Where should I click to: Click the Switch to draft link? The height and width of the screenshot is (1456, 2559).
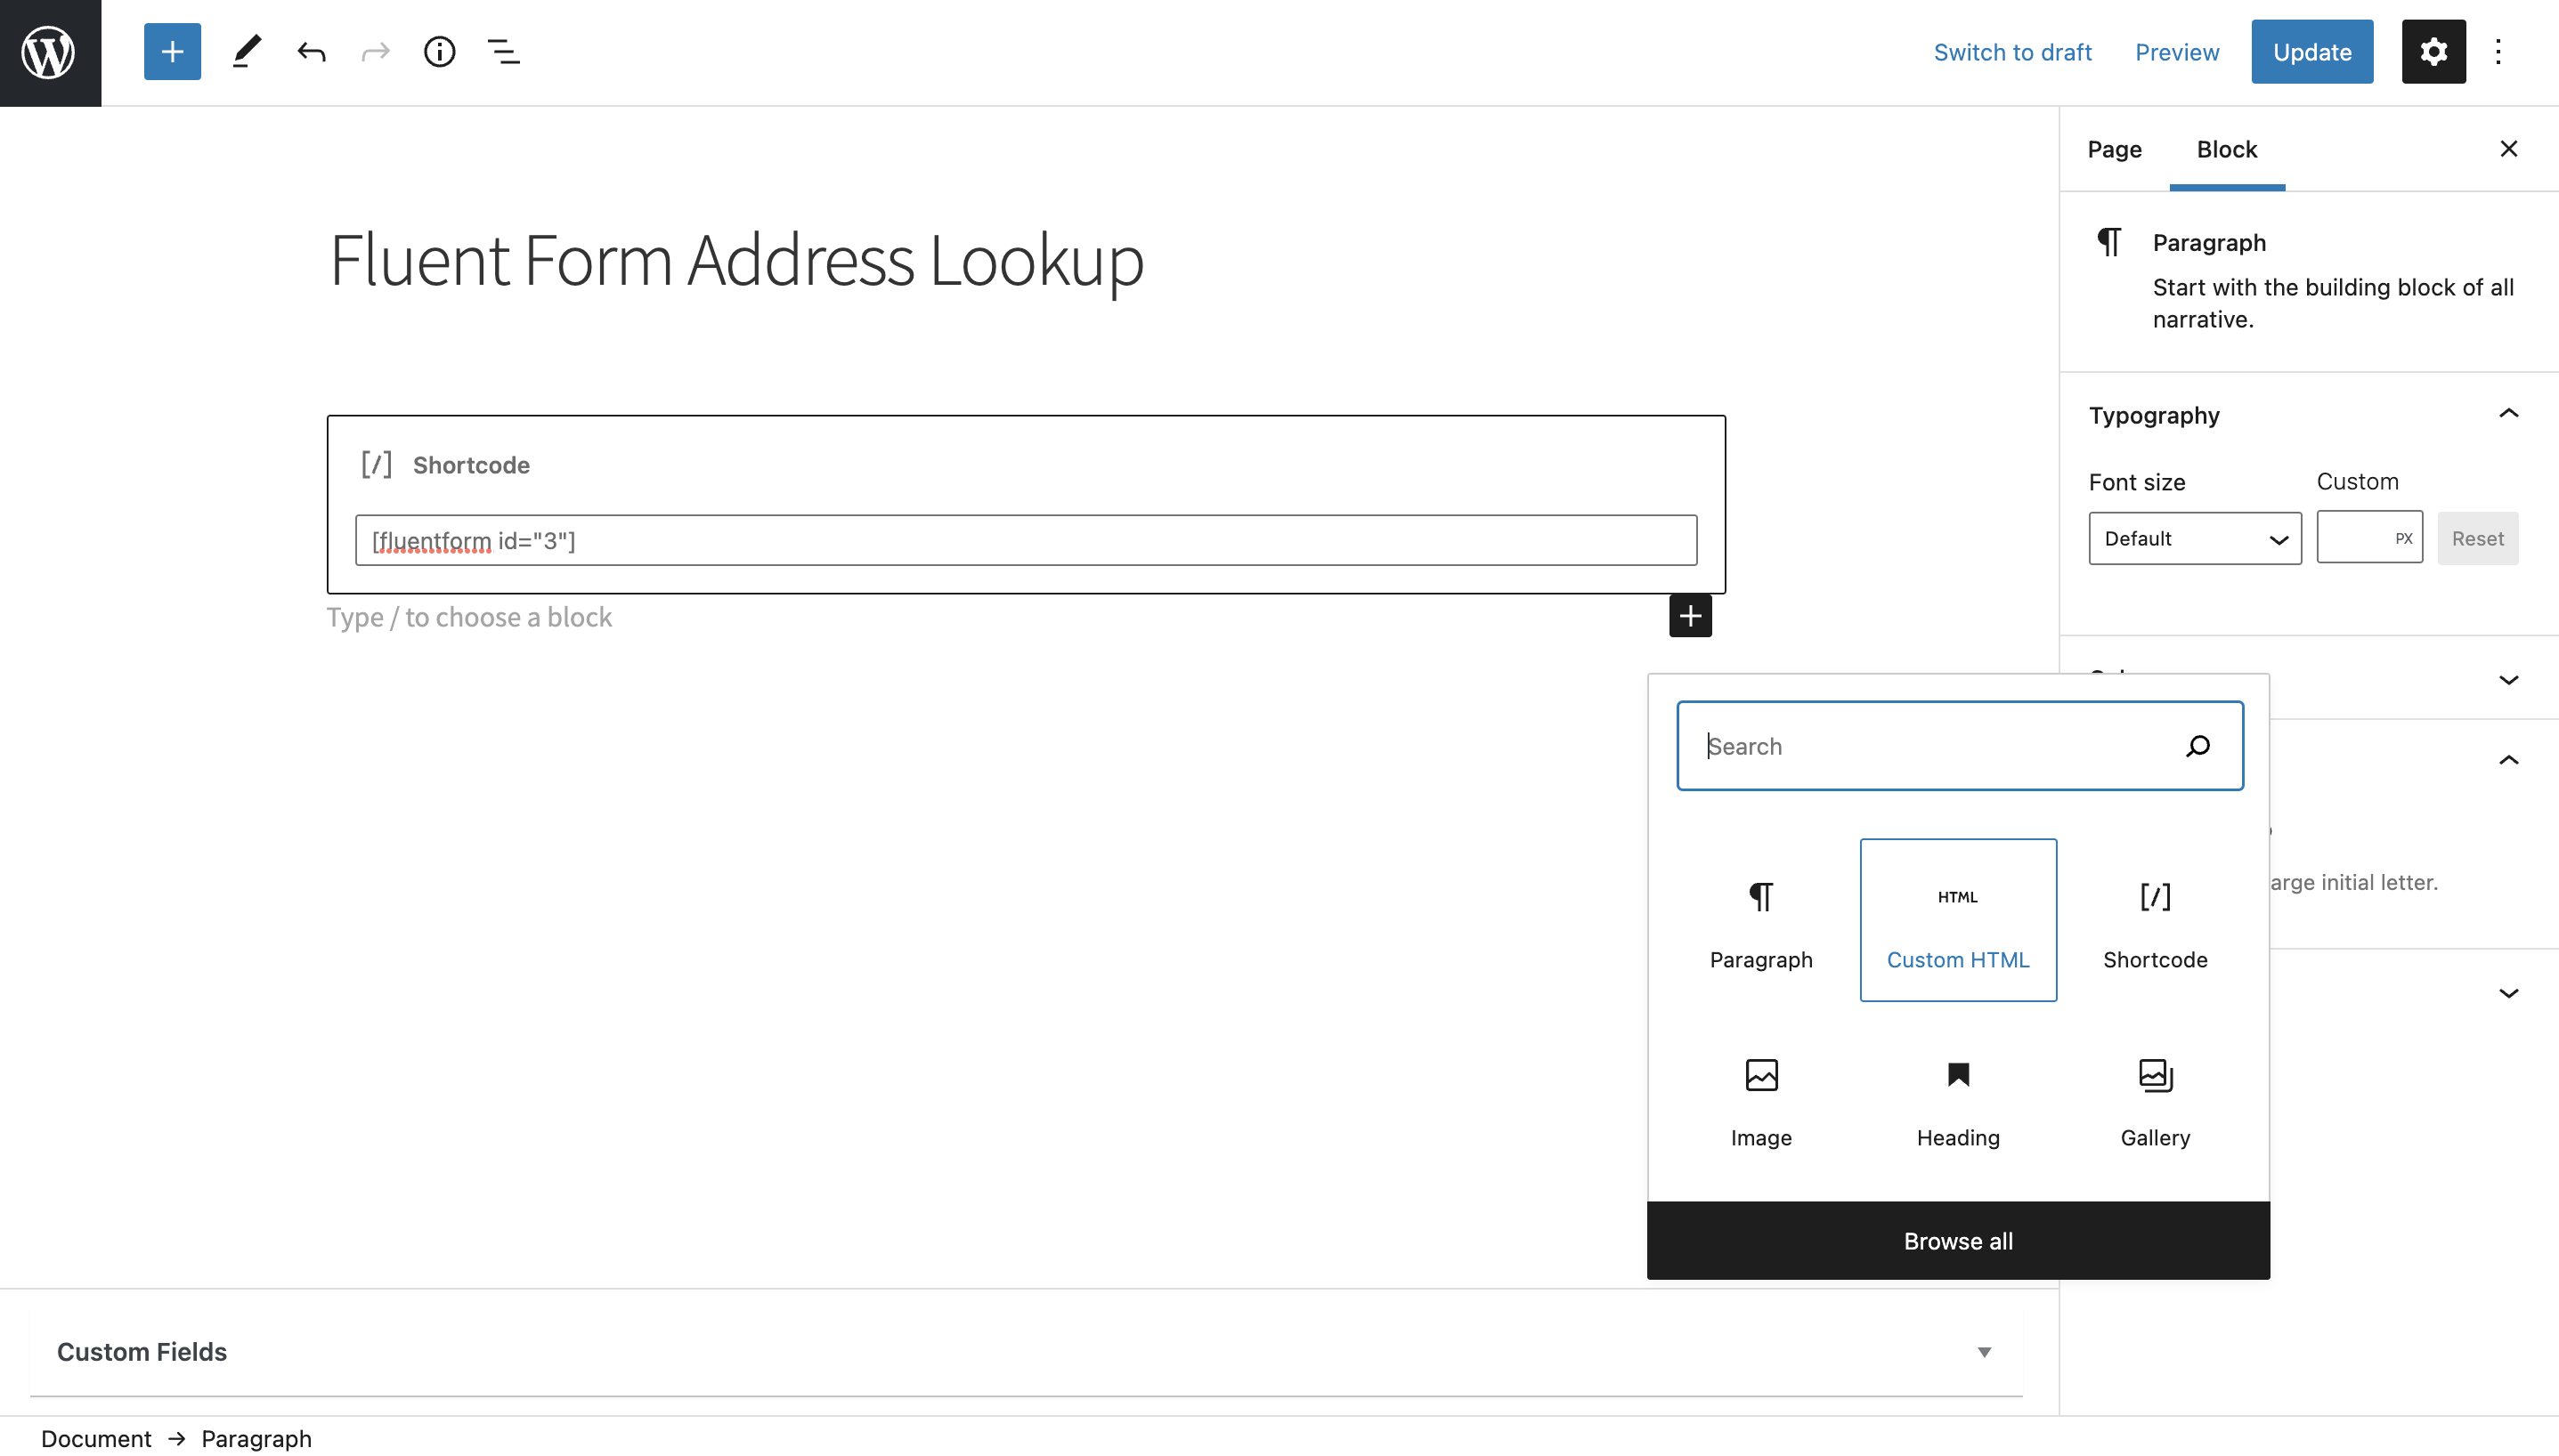2013,51
